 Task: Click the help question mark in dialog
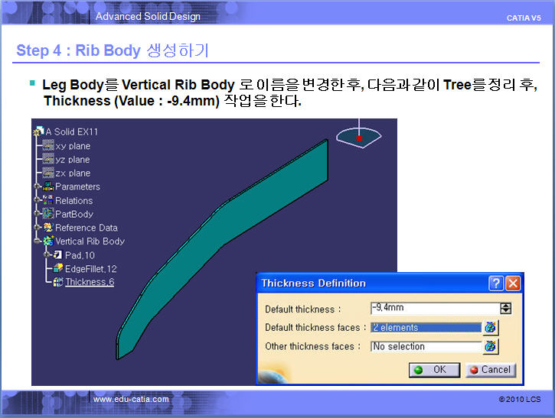(496, 284)
